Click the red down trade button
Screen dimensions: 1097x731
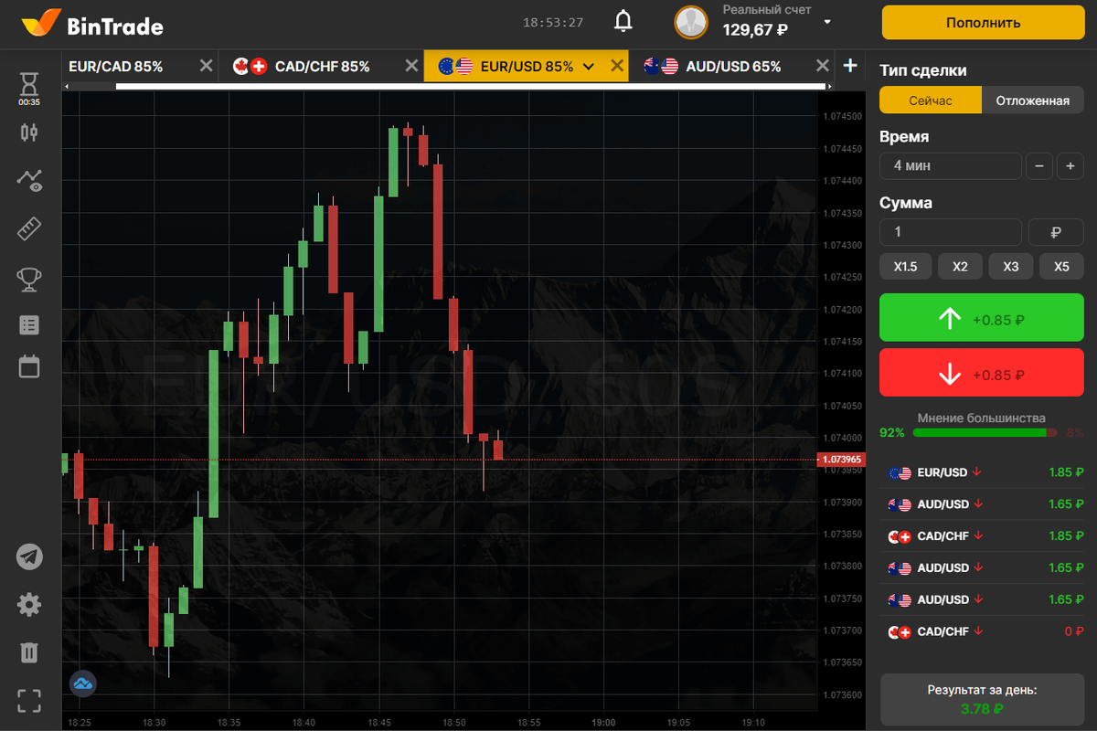[x=982, y=373]
